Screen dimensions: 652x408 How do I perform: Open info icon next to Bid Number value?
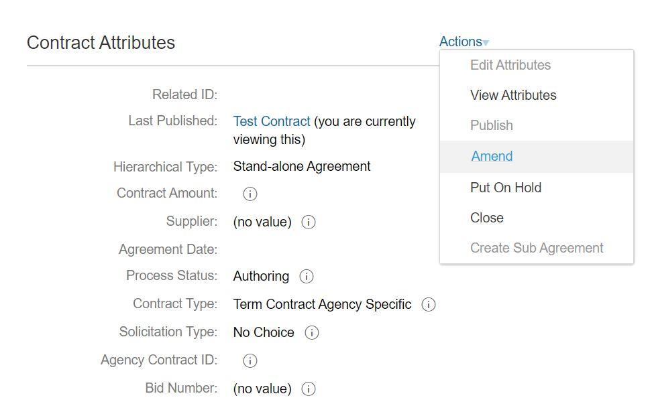tap(308, 389)
